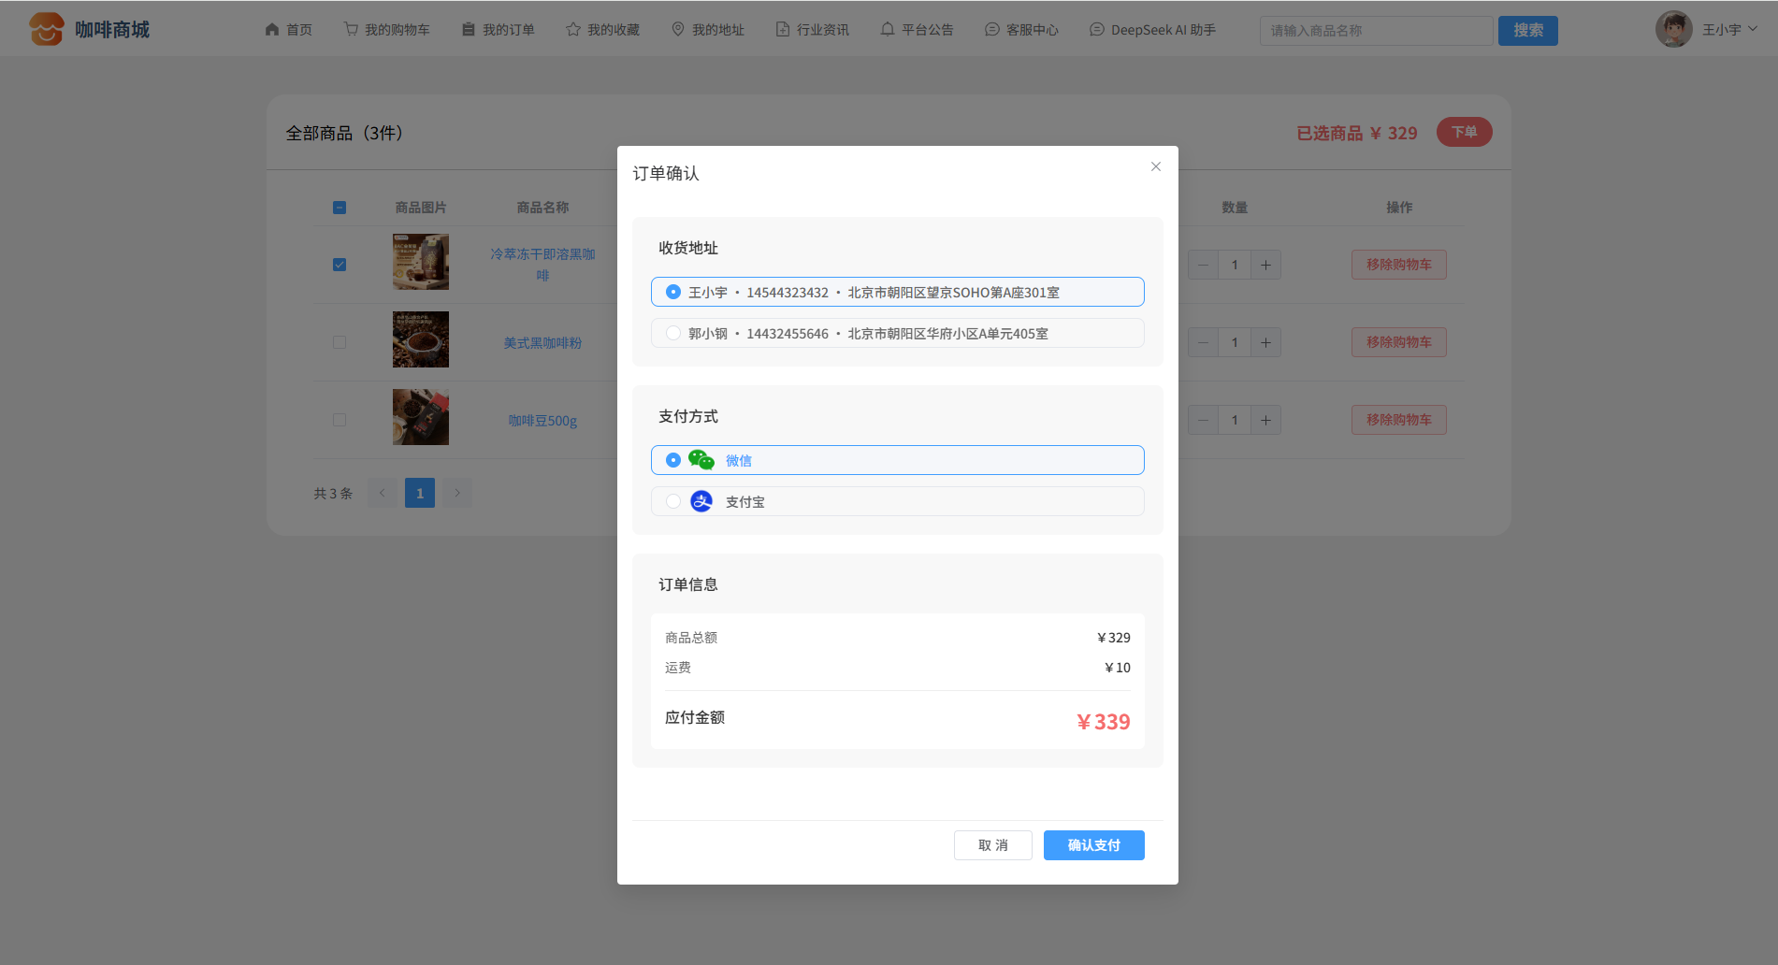The image size is (1778, 965).
Task: Open 我的地址 in navigation
Action: [708, 30]
